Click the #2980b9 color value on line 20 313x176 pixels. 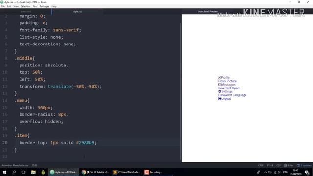[85, 143]
